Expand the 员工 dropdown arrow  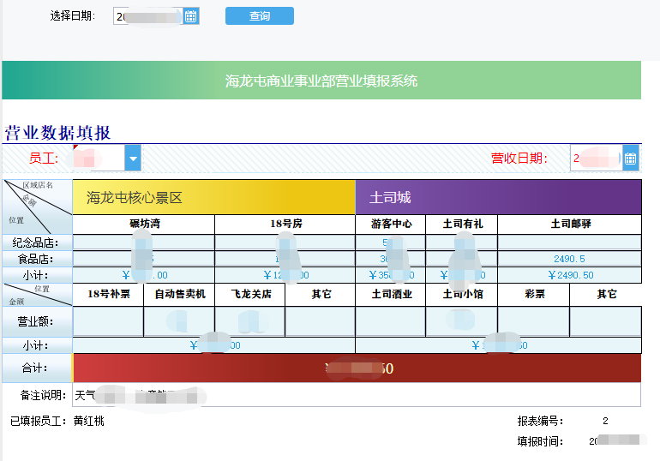(x=133, y=159)
